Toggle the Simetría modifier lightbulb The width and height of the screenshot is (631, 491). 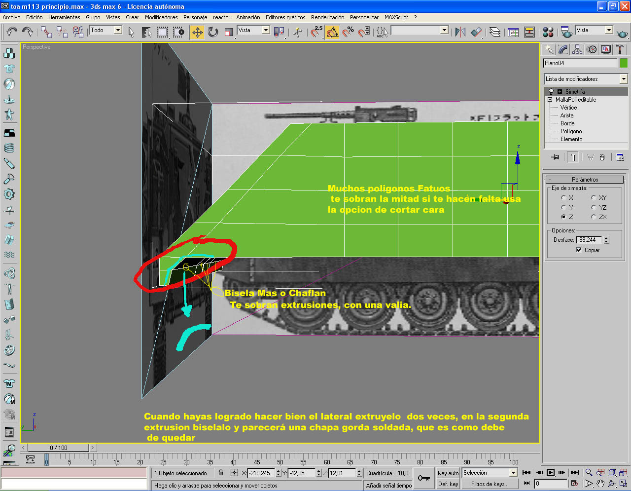(551, 92)
